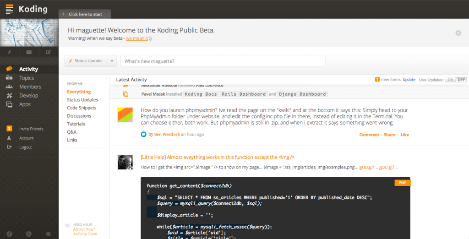Collapse the Show Me filter panel

click(106, 78)
